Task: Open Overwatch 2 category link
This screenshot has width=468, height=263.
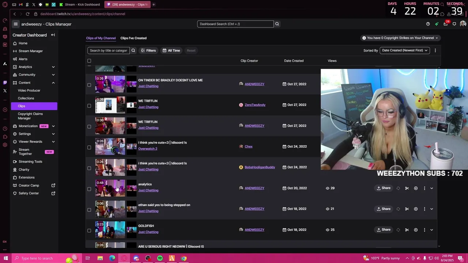Action: tap(148, 149)
